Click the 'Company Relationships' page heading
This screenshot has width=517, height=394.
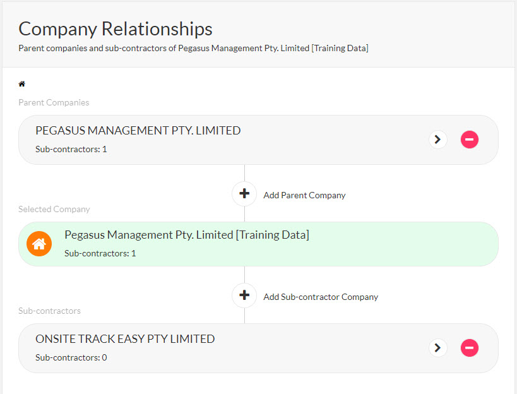point(116,29)
